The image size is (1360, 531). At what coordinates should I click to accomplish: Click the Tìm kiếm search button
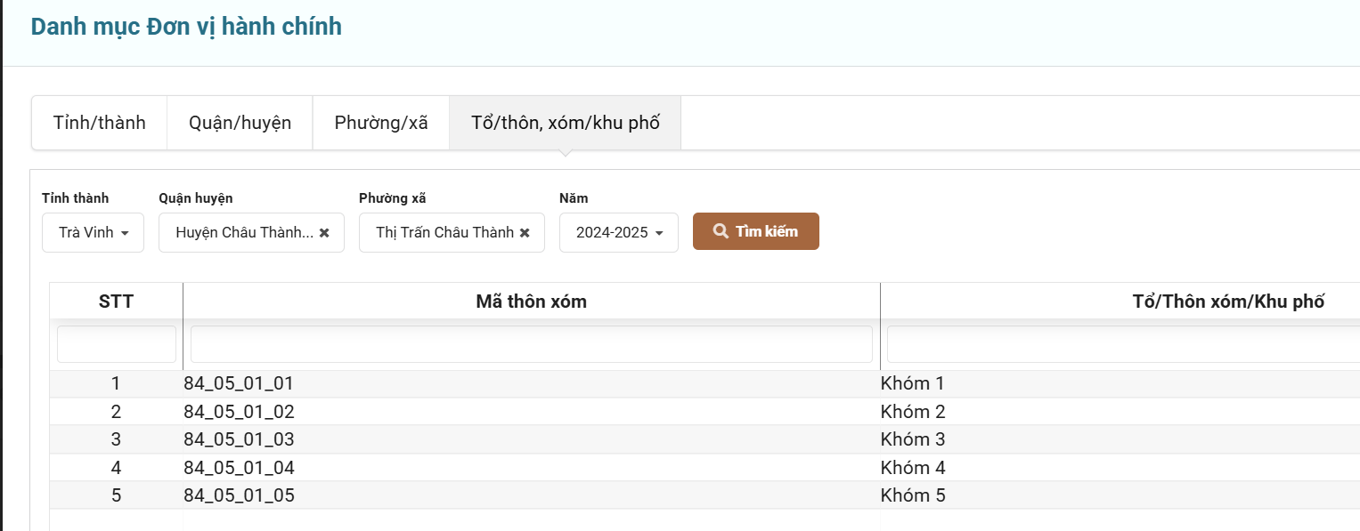[x=755, y=231]
